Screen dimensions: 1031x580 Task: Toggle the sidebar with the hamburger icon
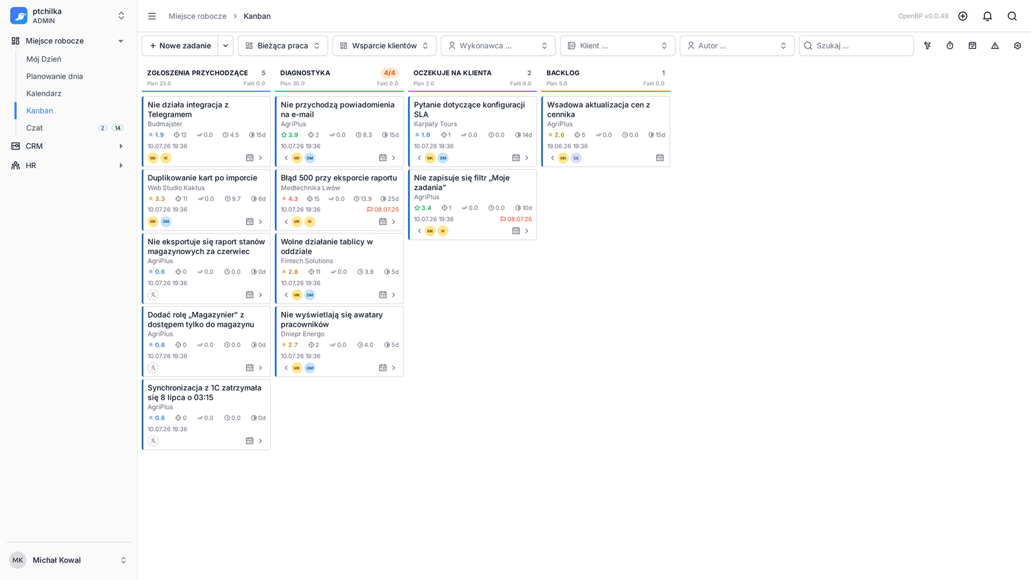pyautogui.click(x=152, y=16)
